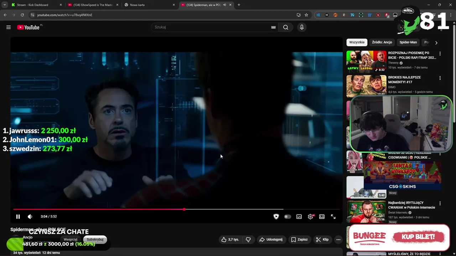Select the Źródło: Ancjo filter chip
Viewport: 456px width, 256px height.
pos(382,42)
